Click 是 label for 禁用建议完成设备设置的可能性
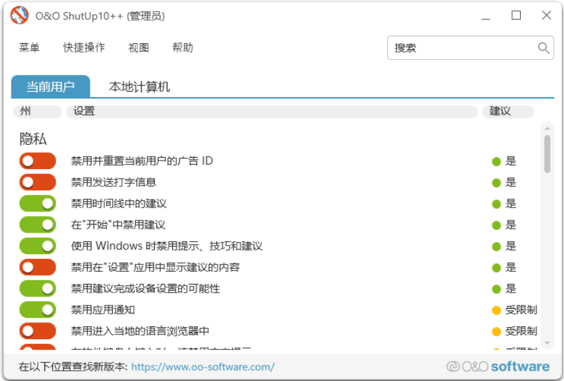This screenshot has width=564, height=381. click(511, 289)
